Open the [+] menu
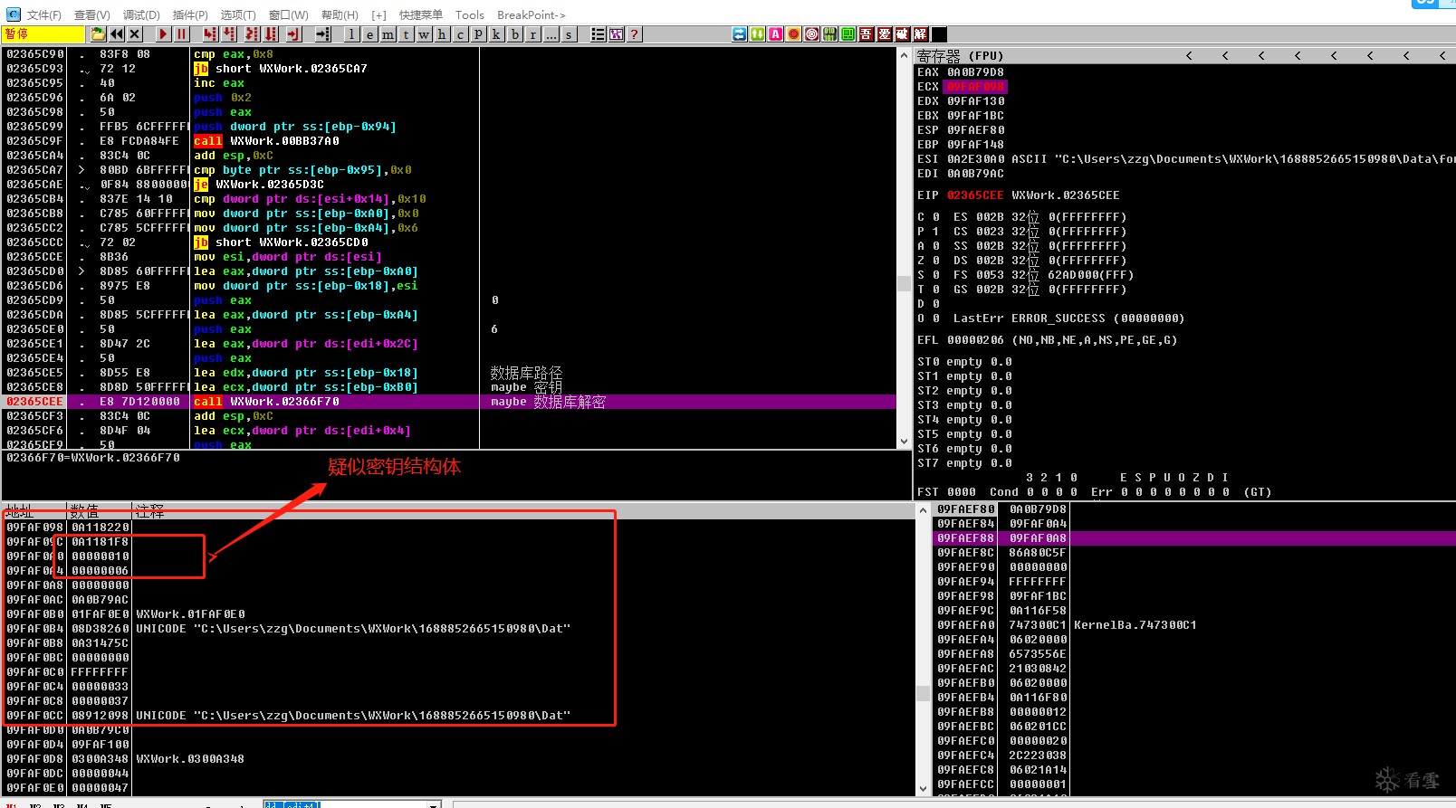This screenshot has height=808, width=1456. coord(378,14)
